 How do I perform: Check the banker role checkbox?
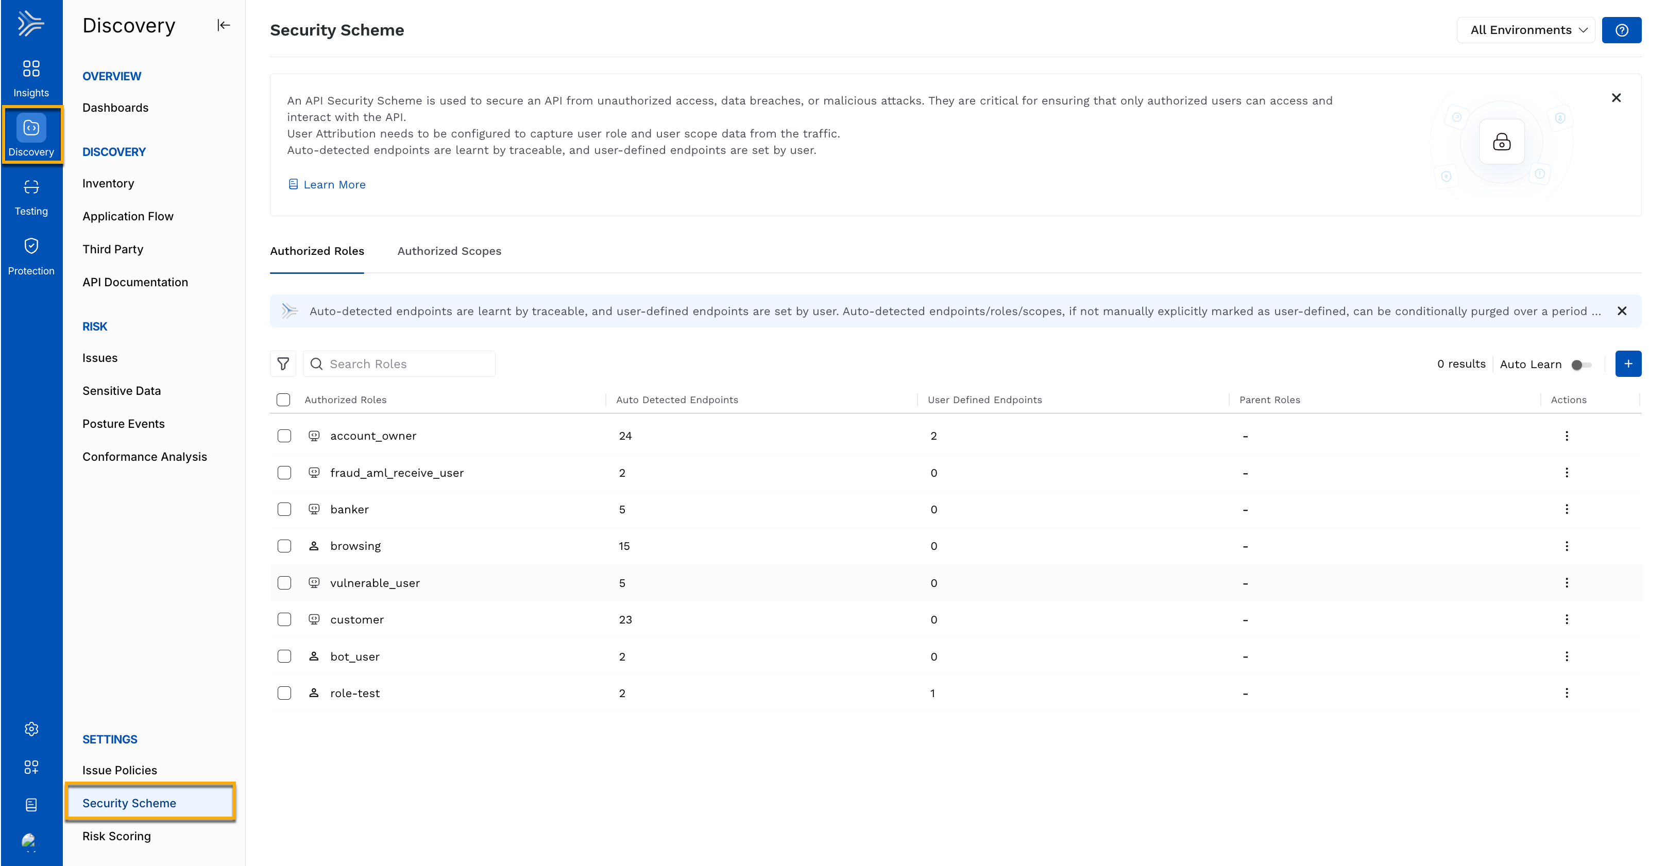[284, 510]
